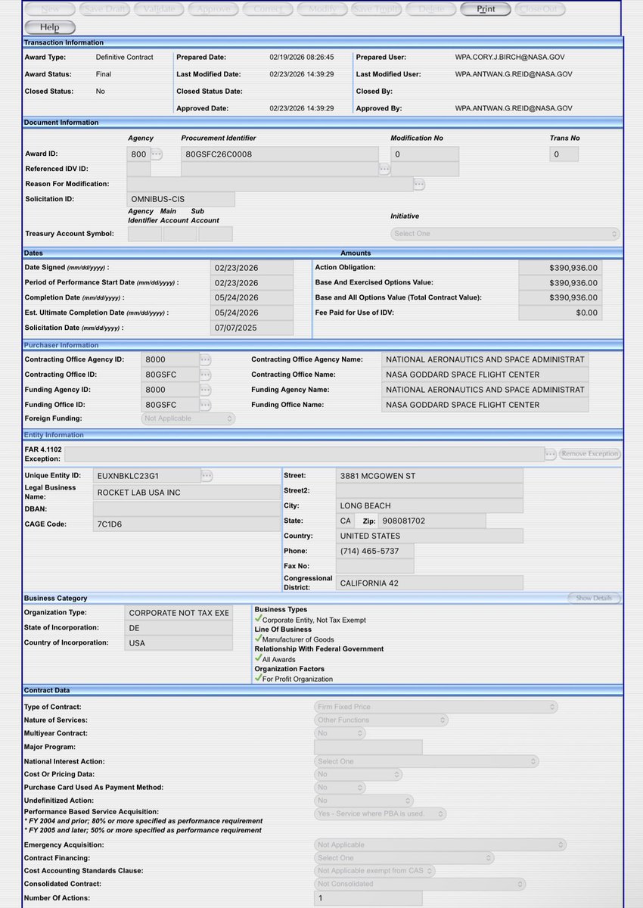
Task: Click the CAGE Code field 7C1D6
Action: pos(186,524)
